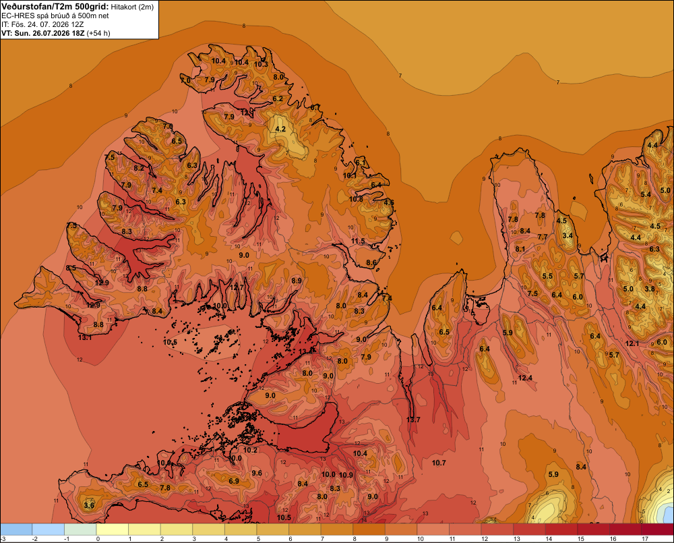
Task: Click the temperature value 12.1 on the map
Action: [x=632, y=343]
